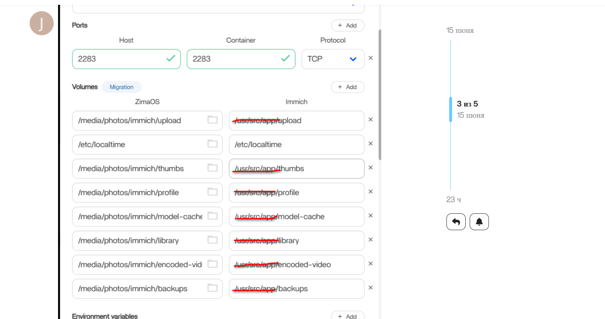605x319 pixels.
Task: Click folder icon for model-cache host path
Action: (x=212, y=216)
